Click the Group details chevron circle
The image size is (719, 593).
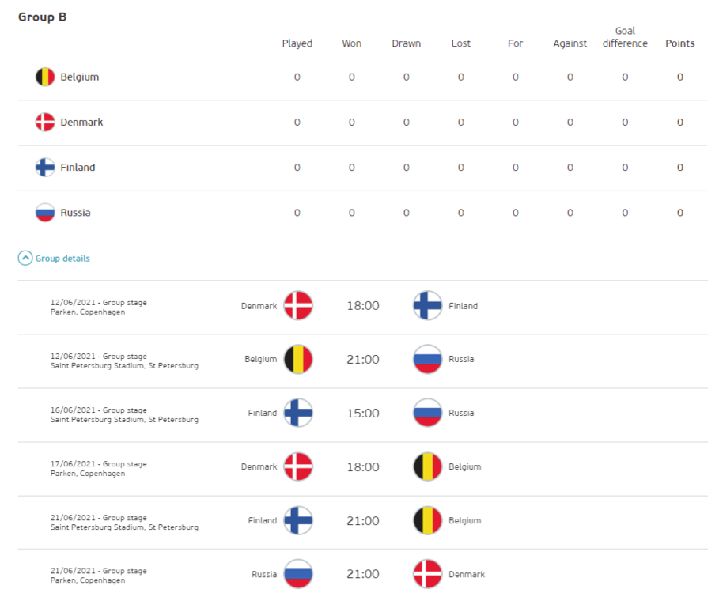[x=25, y=258]
